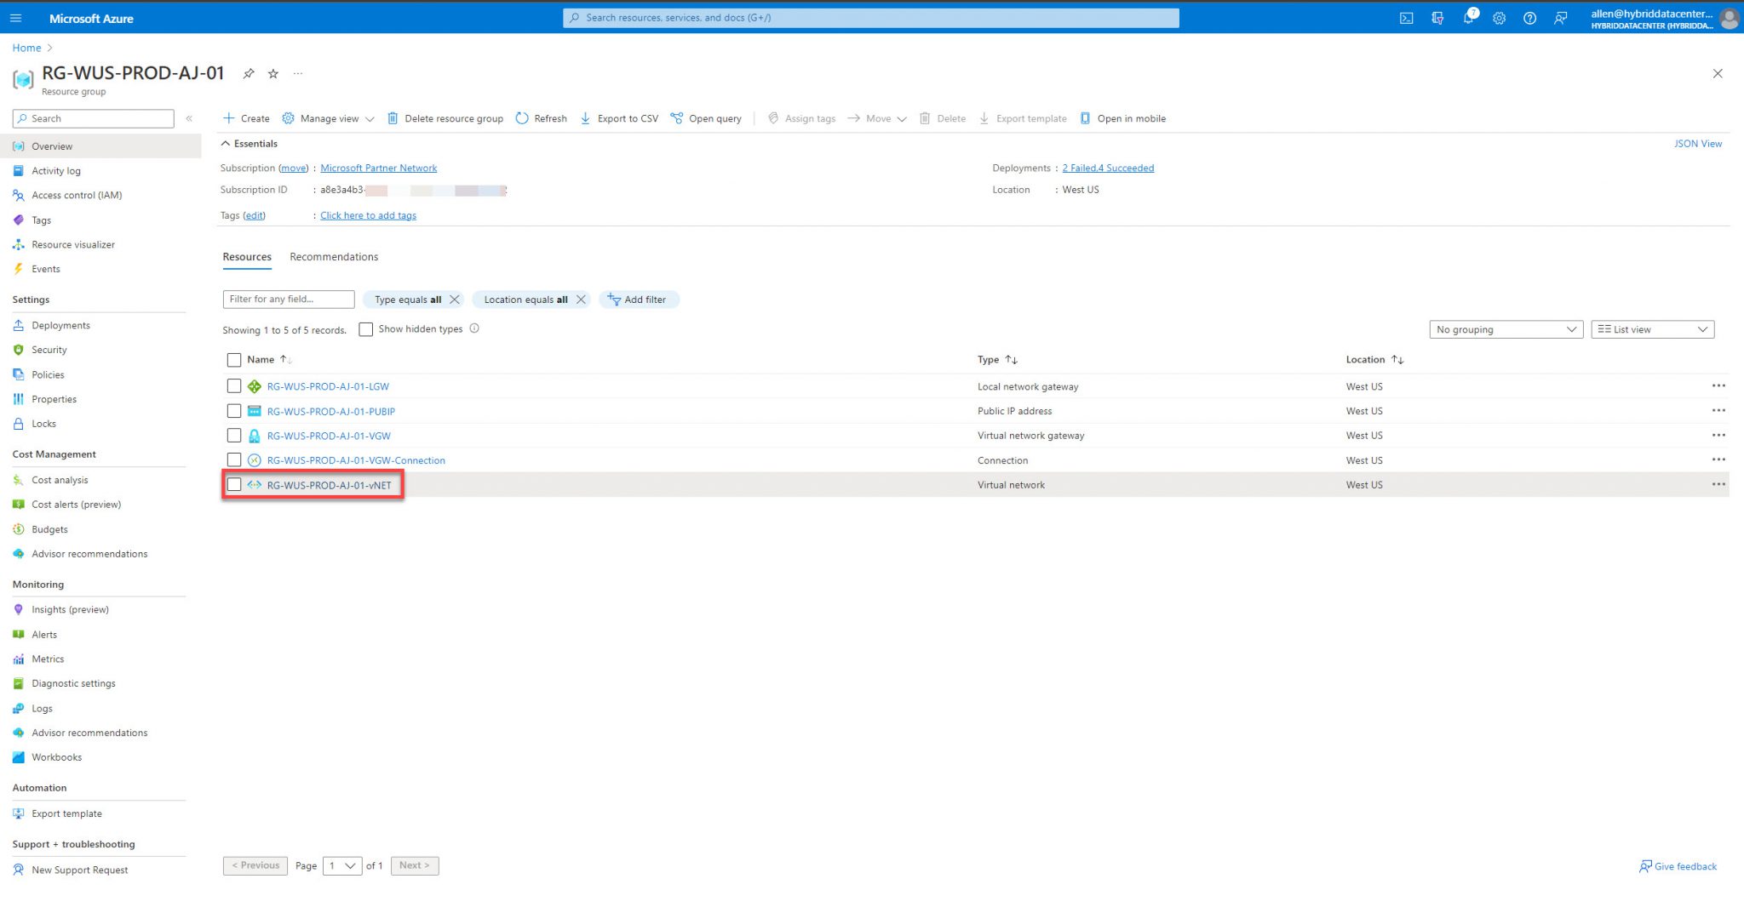The image size is (1744, 913).
Task: Select all resources via Name header checkbox
Action: [234, 359]
